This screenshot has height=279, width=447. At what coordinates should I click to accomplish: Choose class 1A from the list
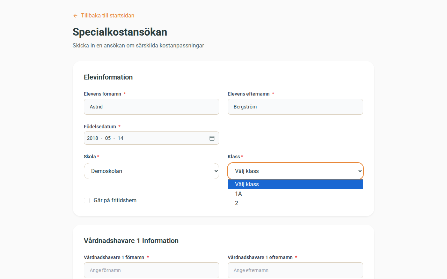pyautogui.click(x=295, y=194)
